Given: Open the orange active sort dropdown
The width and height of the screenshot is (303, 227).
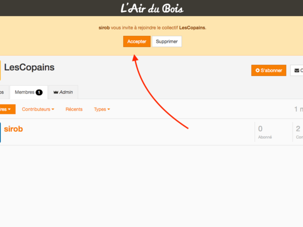Looking at the screenshot, I should tap(8, 109).
